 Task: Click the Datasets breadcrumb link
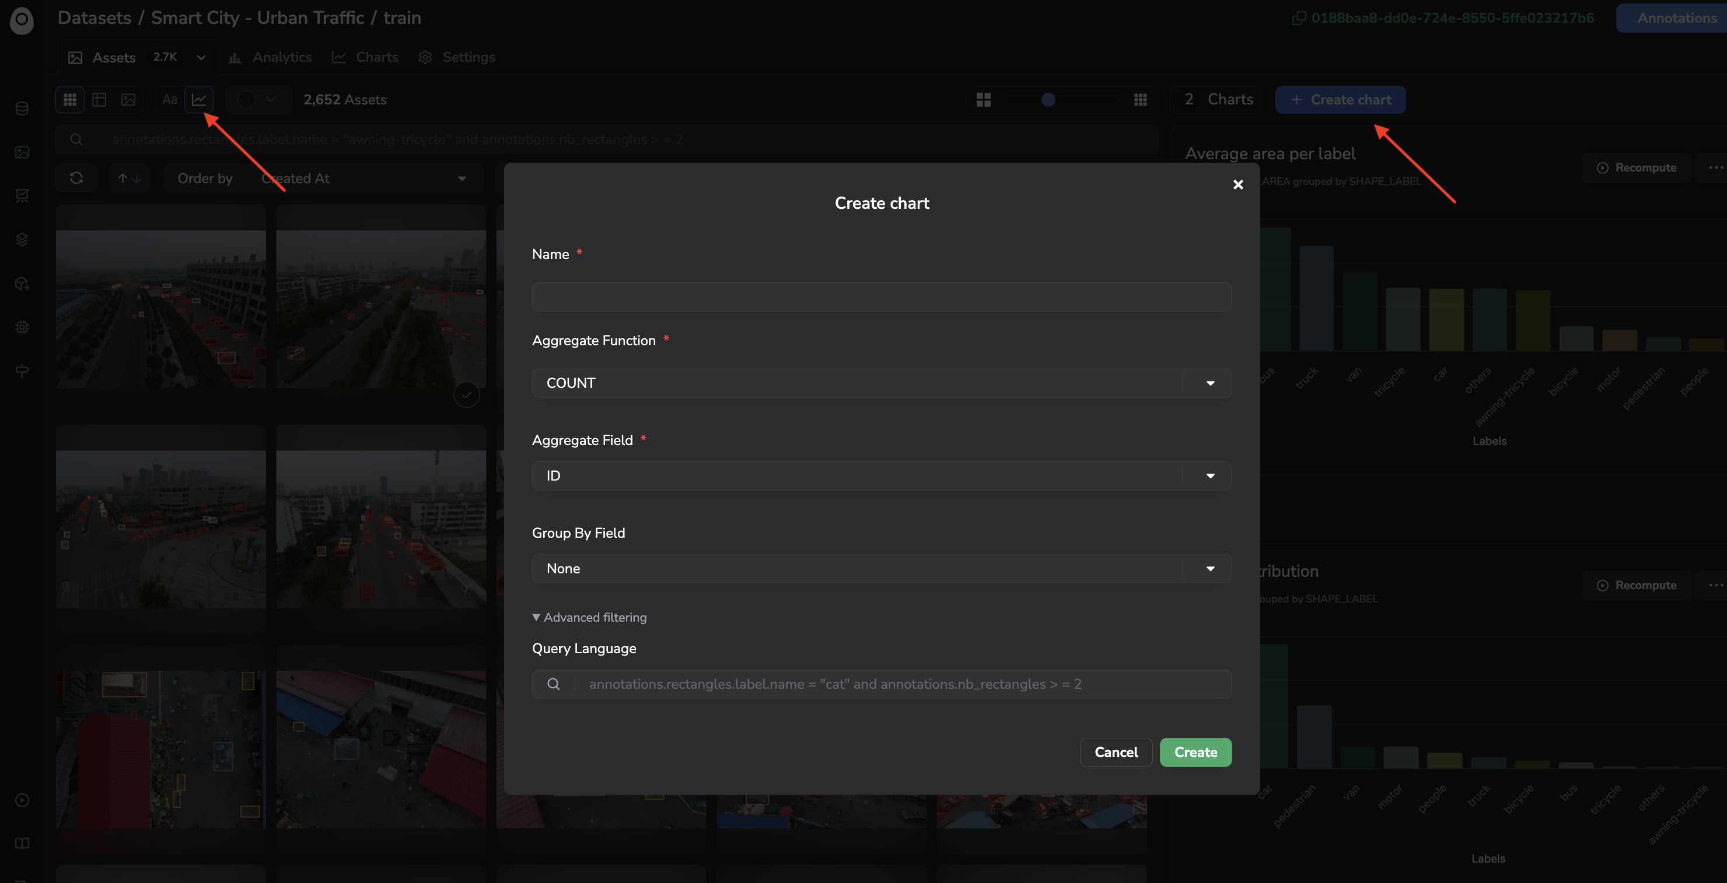[x=95, y=18]
